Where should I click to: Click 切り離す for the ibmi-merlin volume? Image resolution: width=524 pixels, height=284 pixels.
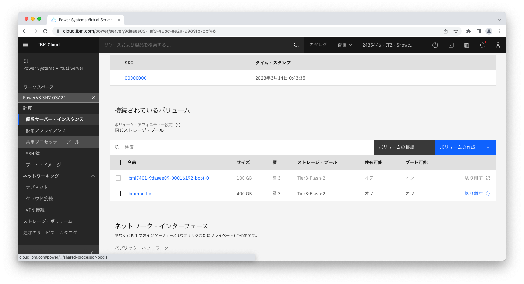(x=474, y=194)
